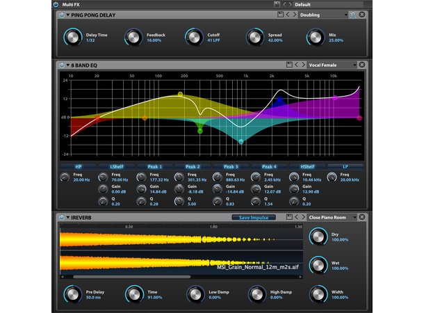Go to previous Ping Pong Delay preset

288,15
